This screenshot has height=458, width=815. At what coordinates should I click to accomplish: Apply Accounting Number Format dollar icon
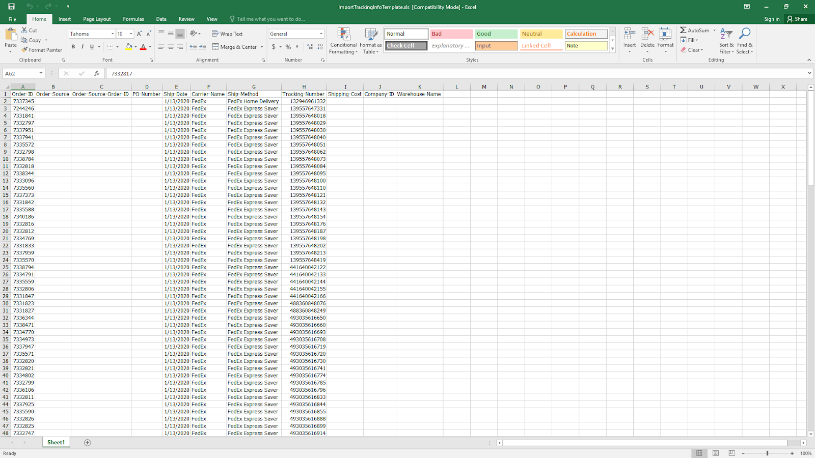pos(274,47)
